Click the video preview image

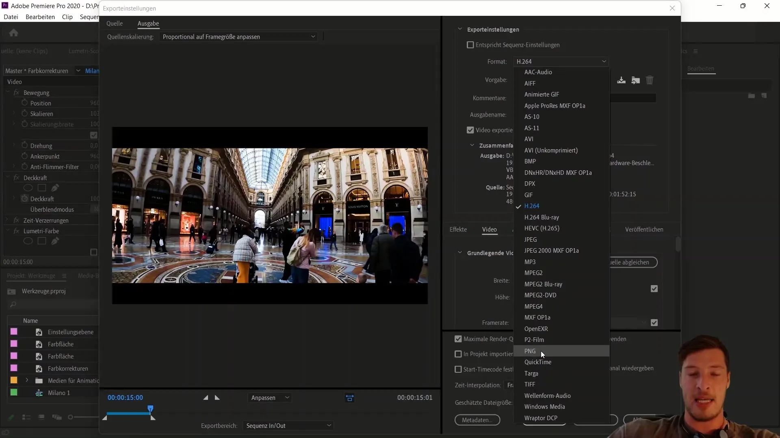[x=270, y=216]
